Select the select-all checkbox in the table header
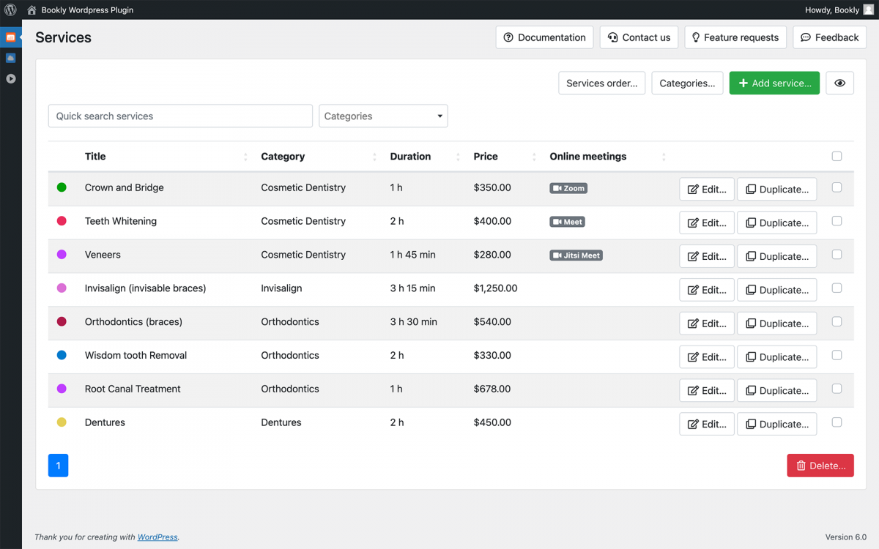 click(x=837, y=156)
